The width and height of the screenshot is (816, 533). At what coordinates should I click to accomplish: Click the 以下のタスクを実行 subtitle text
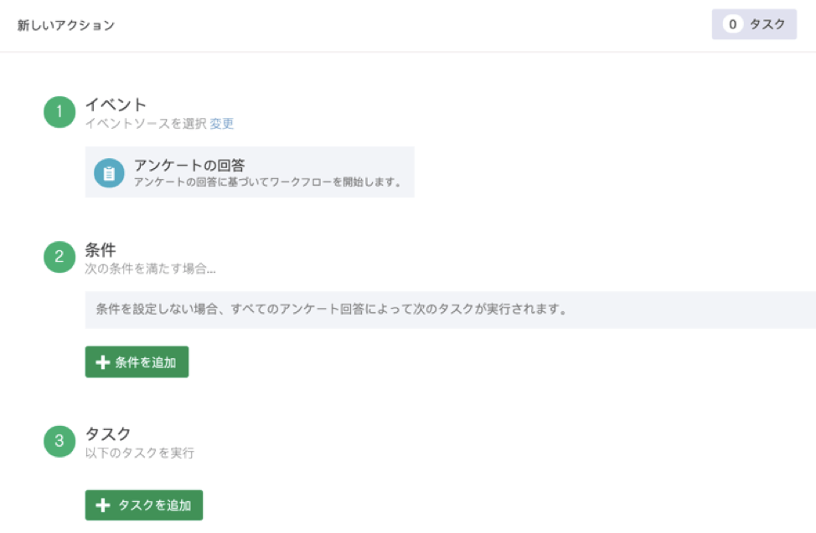point(139,454)
